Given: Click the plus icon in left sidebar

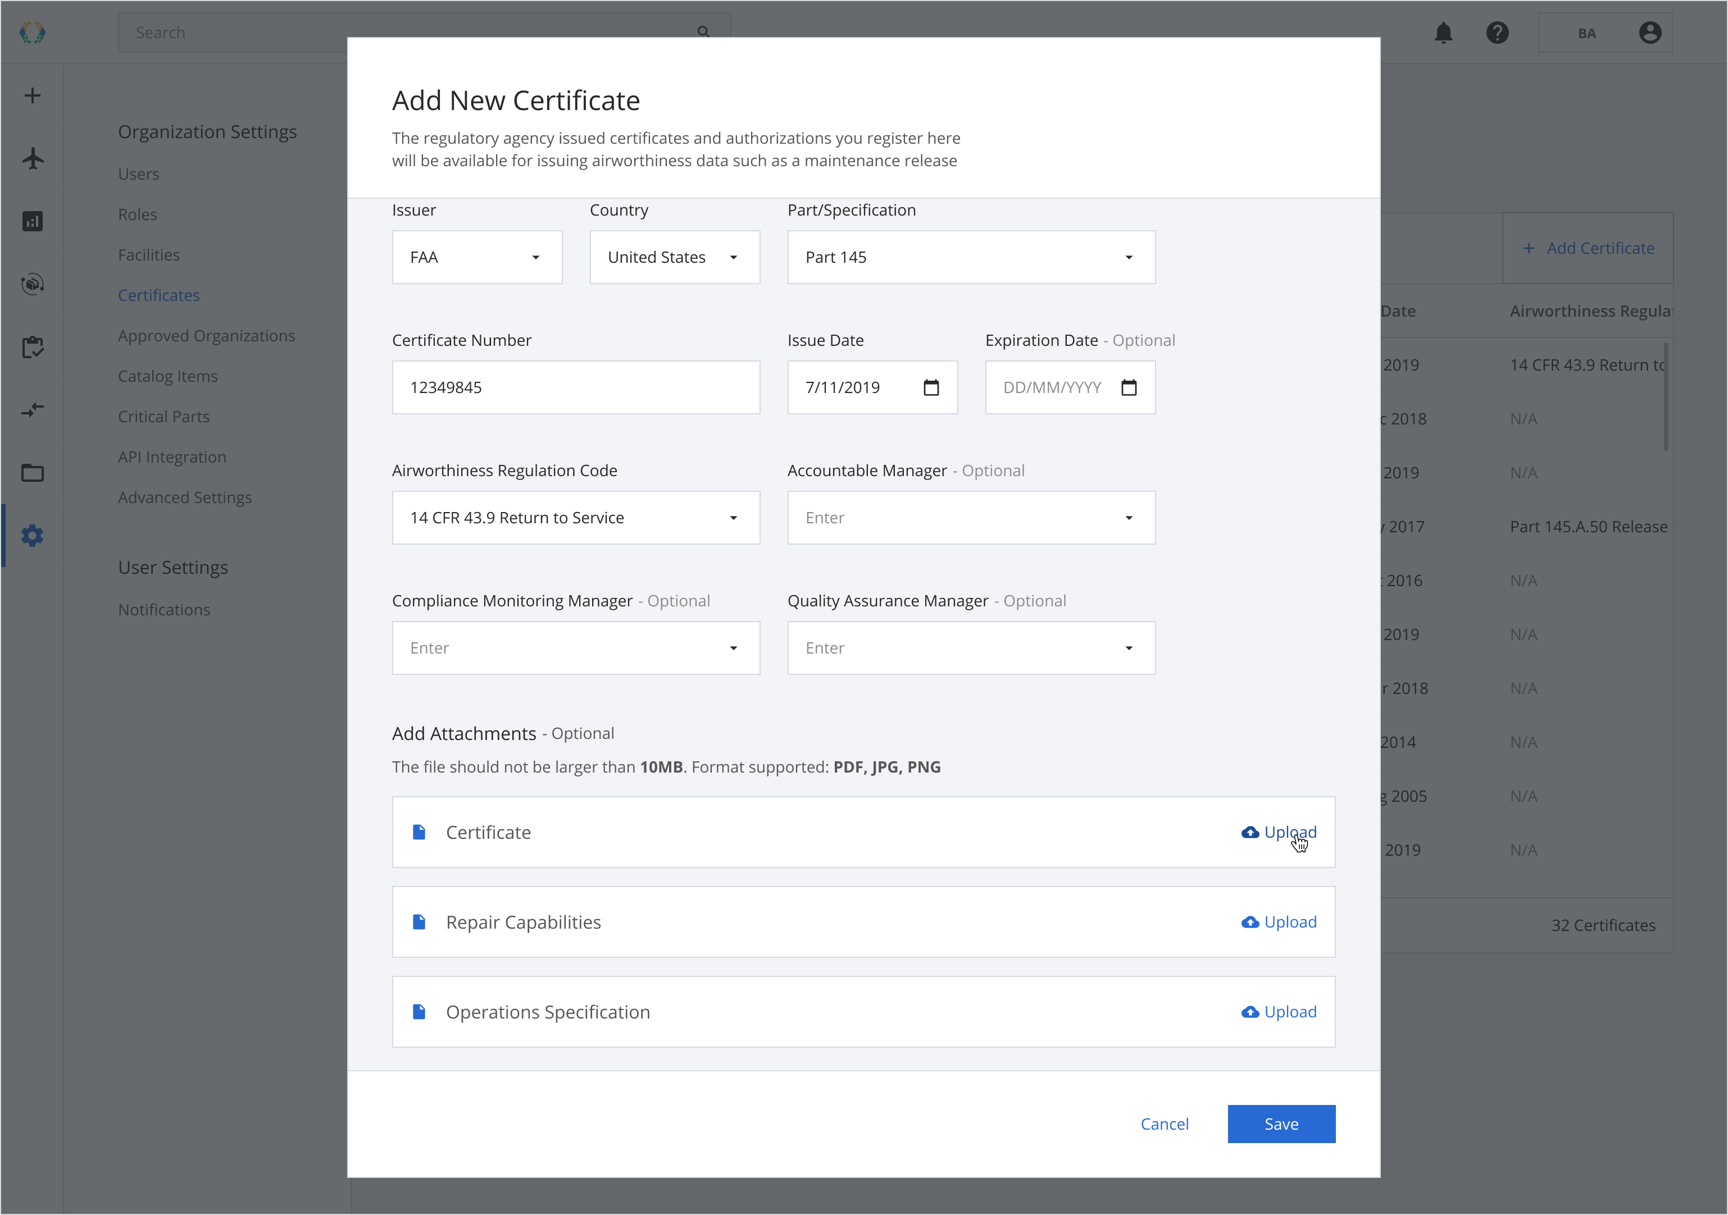Looking at the screenshot, I should click(33, 95).
